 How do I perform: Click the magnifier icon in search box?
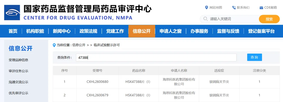pyautogui.click(x=205, y=19)
